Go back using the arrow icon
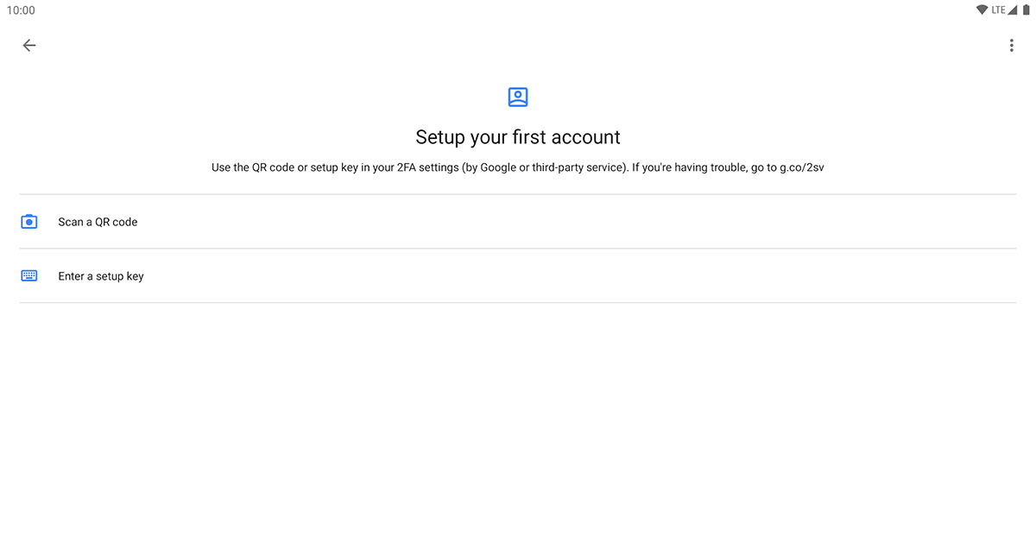The image size is (1036, 542). (x=29, y=46)
